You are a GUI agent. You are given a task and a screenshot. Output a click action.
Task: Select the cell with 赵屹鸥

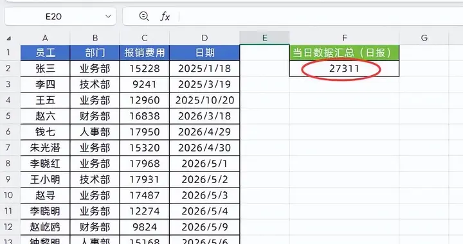click(x=45, y=227)
